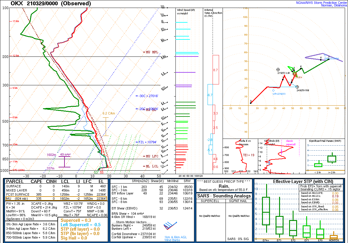Click 'Significant Hail Param (SHIP)' title
This screenshot has width=348, height=243.
[x=325, y=141]
